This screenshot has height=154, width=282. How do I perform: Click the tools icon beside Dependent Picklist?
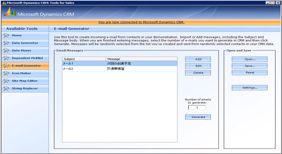[6, 58]
